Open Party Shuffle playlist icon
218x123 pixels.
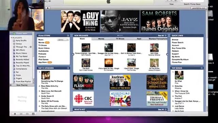pyautogui.click(x=14, y=41)
